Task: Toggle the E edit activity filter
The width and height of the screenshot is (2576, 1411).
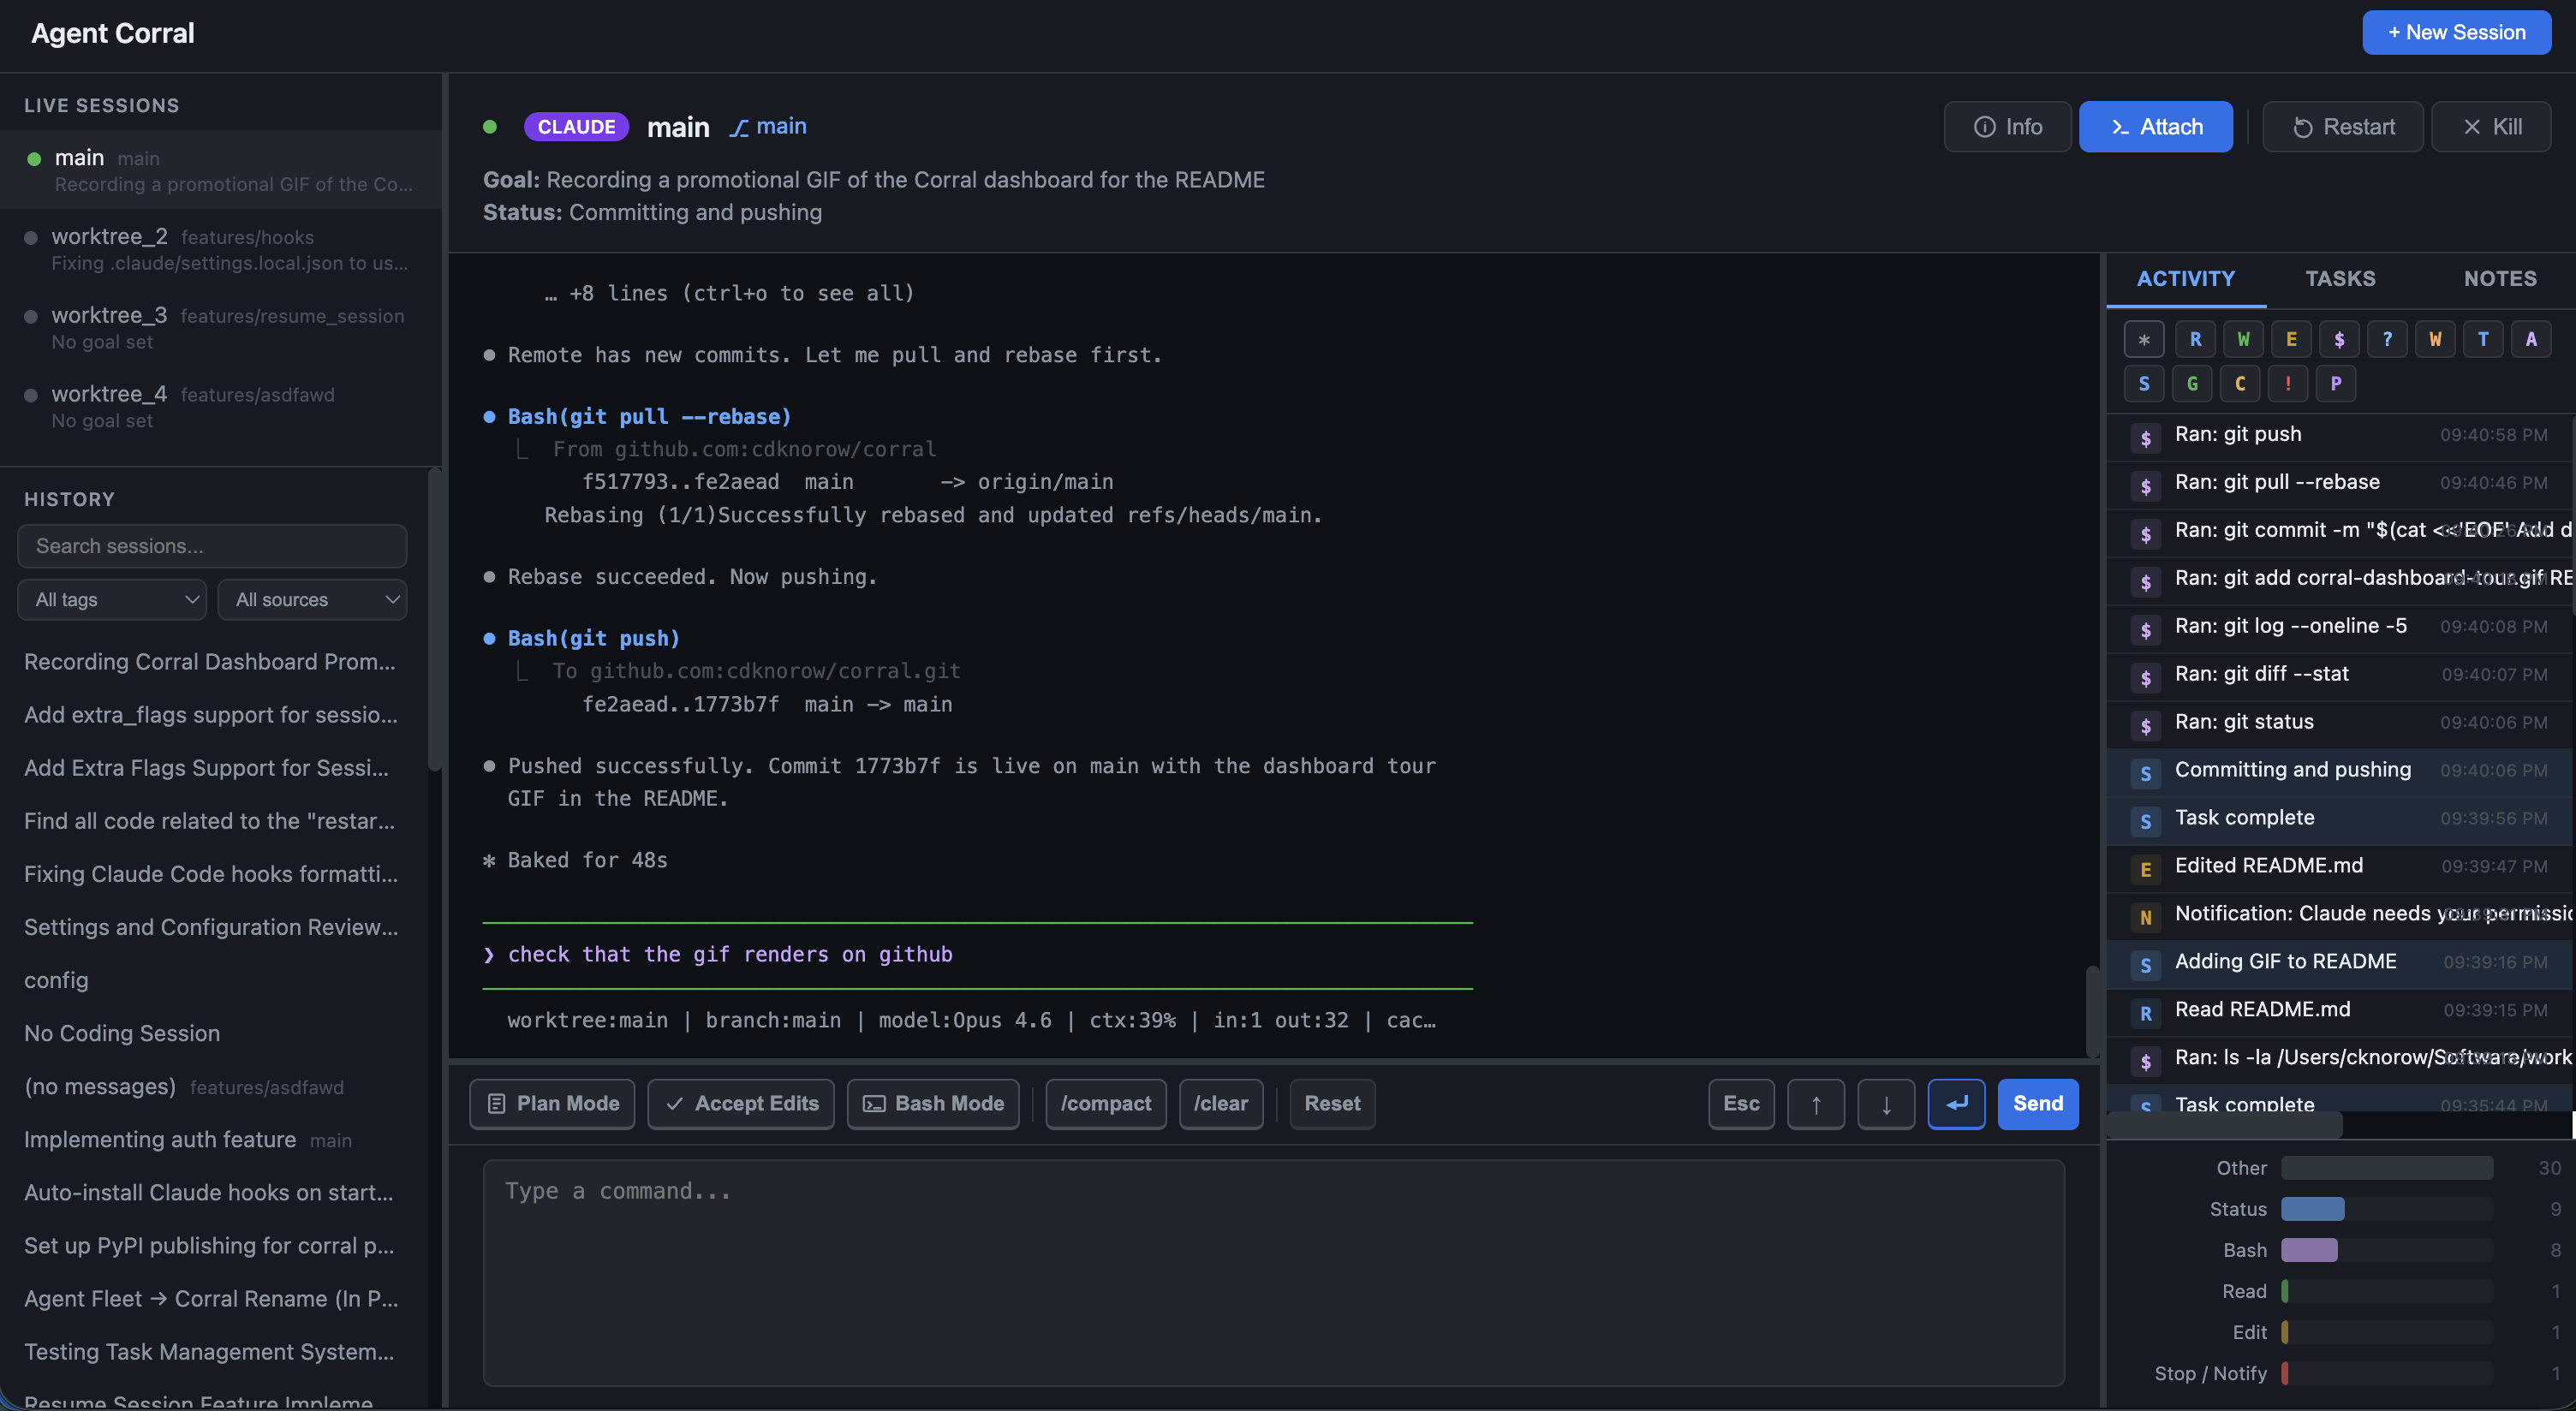Action: pos(2290,339)
